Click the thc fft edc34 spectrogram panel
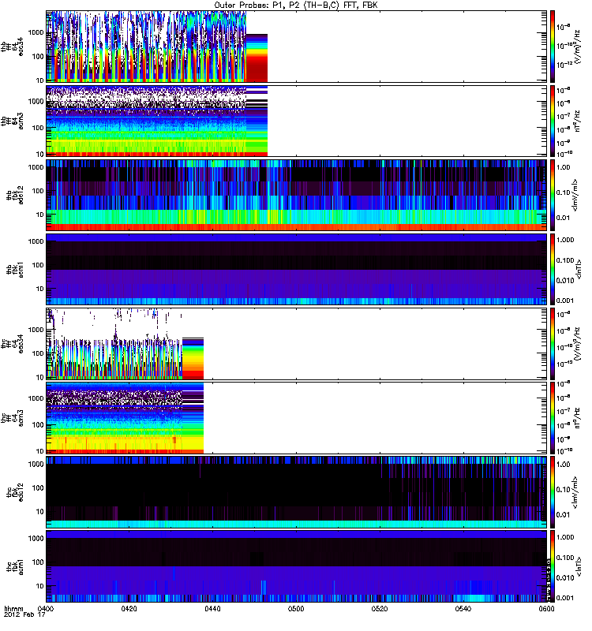Image resolution: width=592 pixels, height=631 pixels. 296,343
